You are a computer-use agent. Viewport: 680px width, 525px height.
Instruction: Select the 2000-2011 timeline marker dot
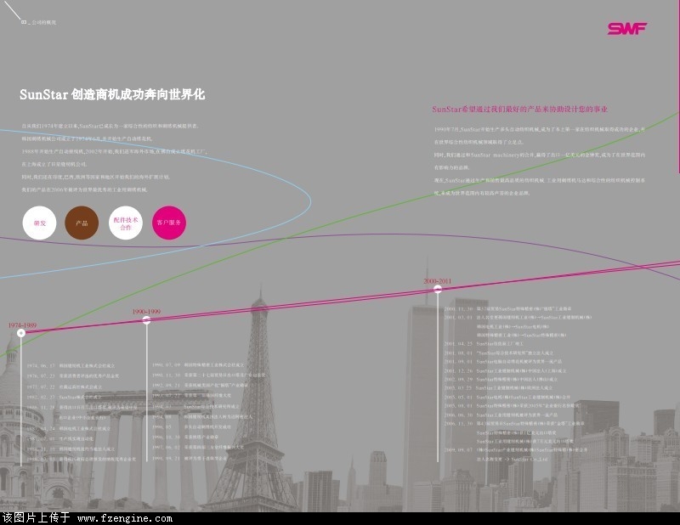(438, 289)
